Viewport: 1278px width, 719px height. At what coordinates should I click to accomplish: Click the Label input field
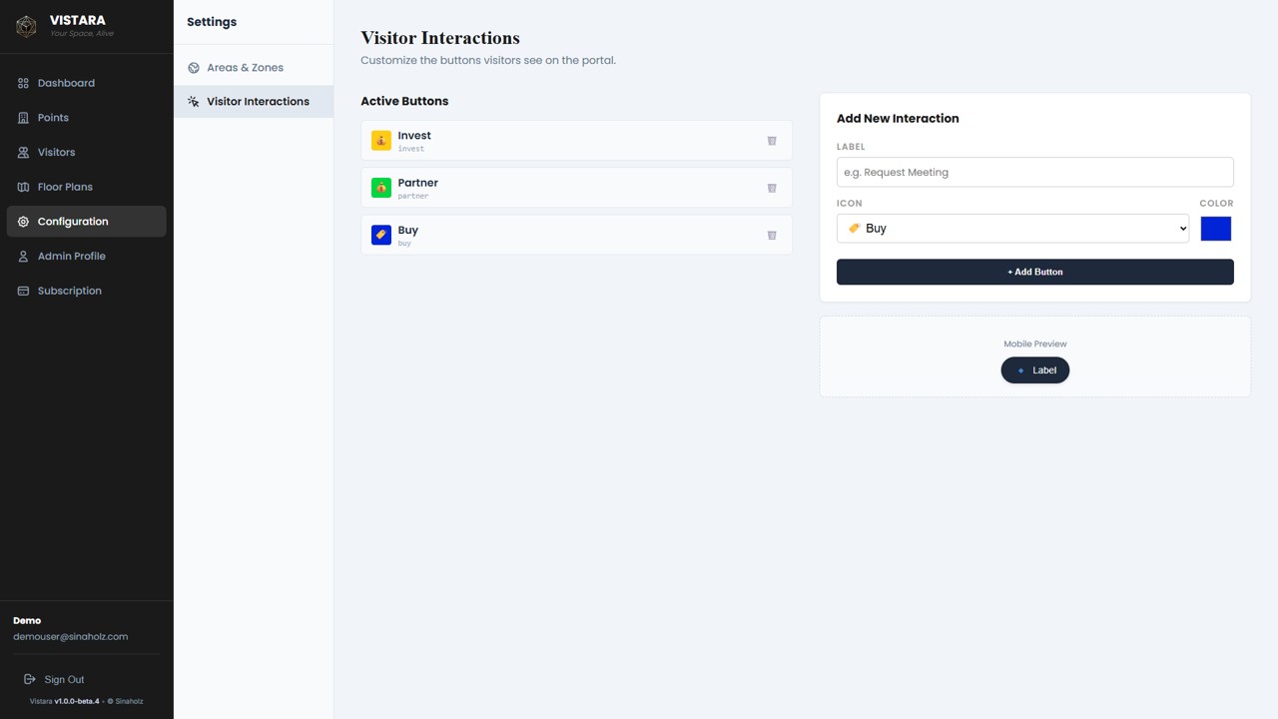[1034, 172]
